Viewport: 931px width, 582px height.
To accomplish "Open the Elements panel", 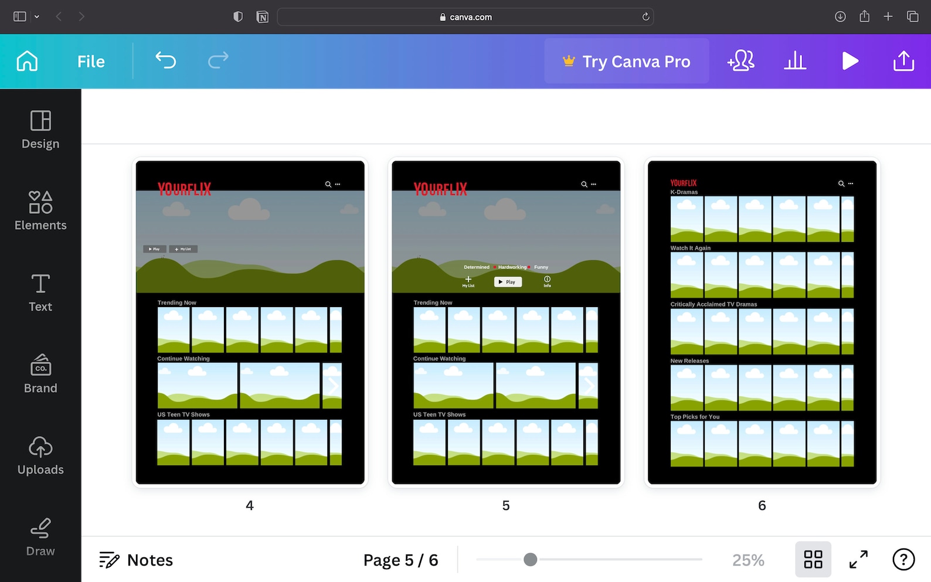I will point(40,211).
